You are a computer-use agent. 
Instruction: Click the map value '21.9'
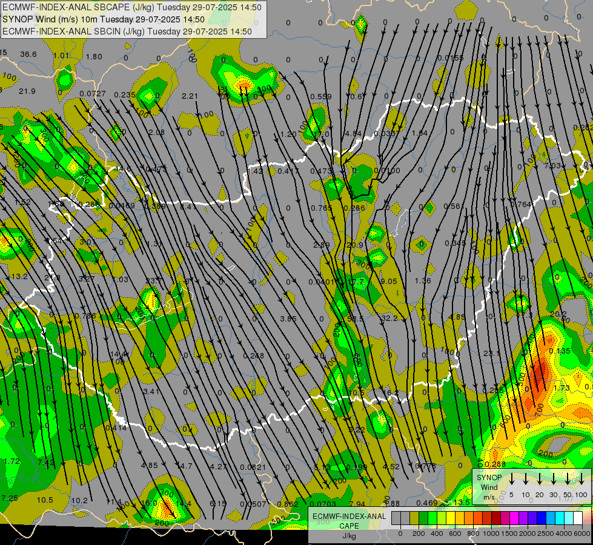[27, 91]
